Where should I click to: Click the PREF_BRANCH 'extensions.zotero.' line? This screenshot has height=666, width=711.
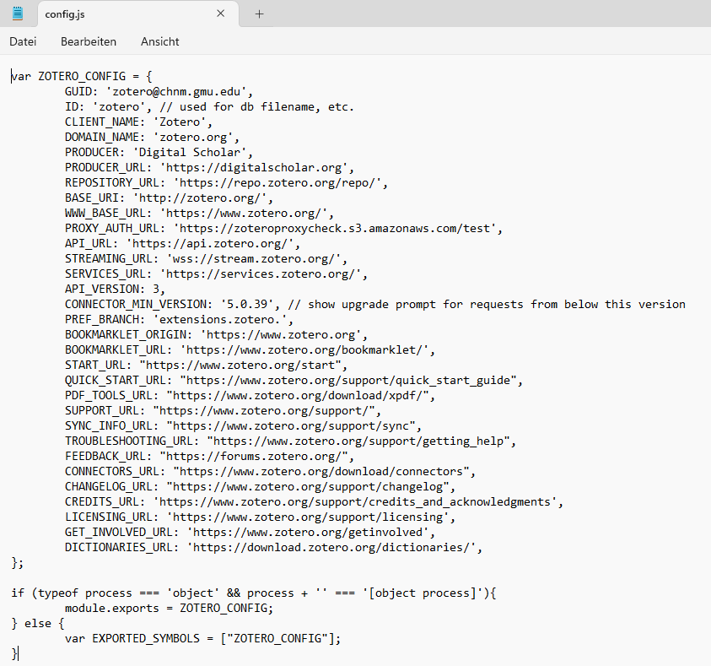tap(179, 320)
